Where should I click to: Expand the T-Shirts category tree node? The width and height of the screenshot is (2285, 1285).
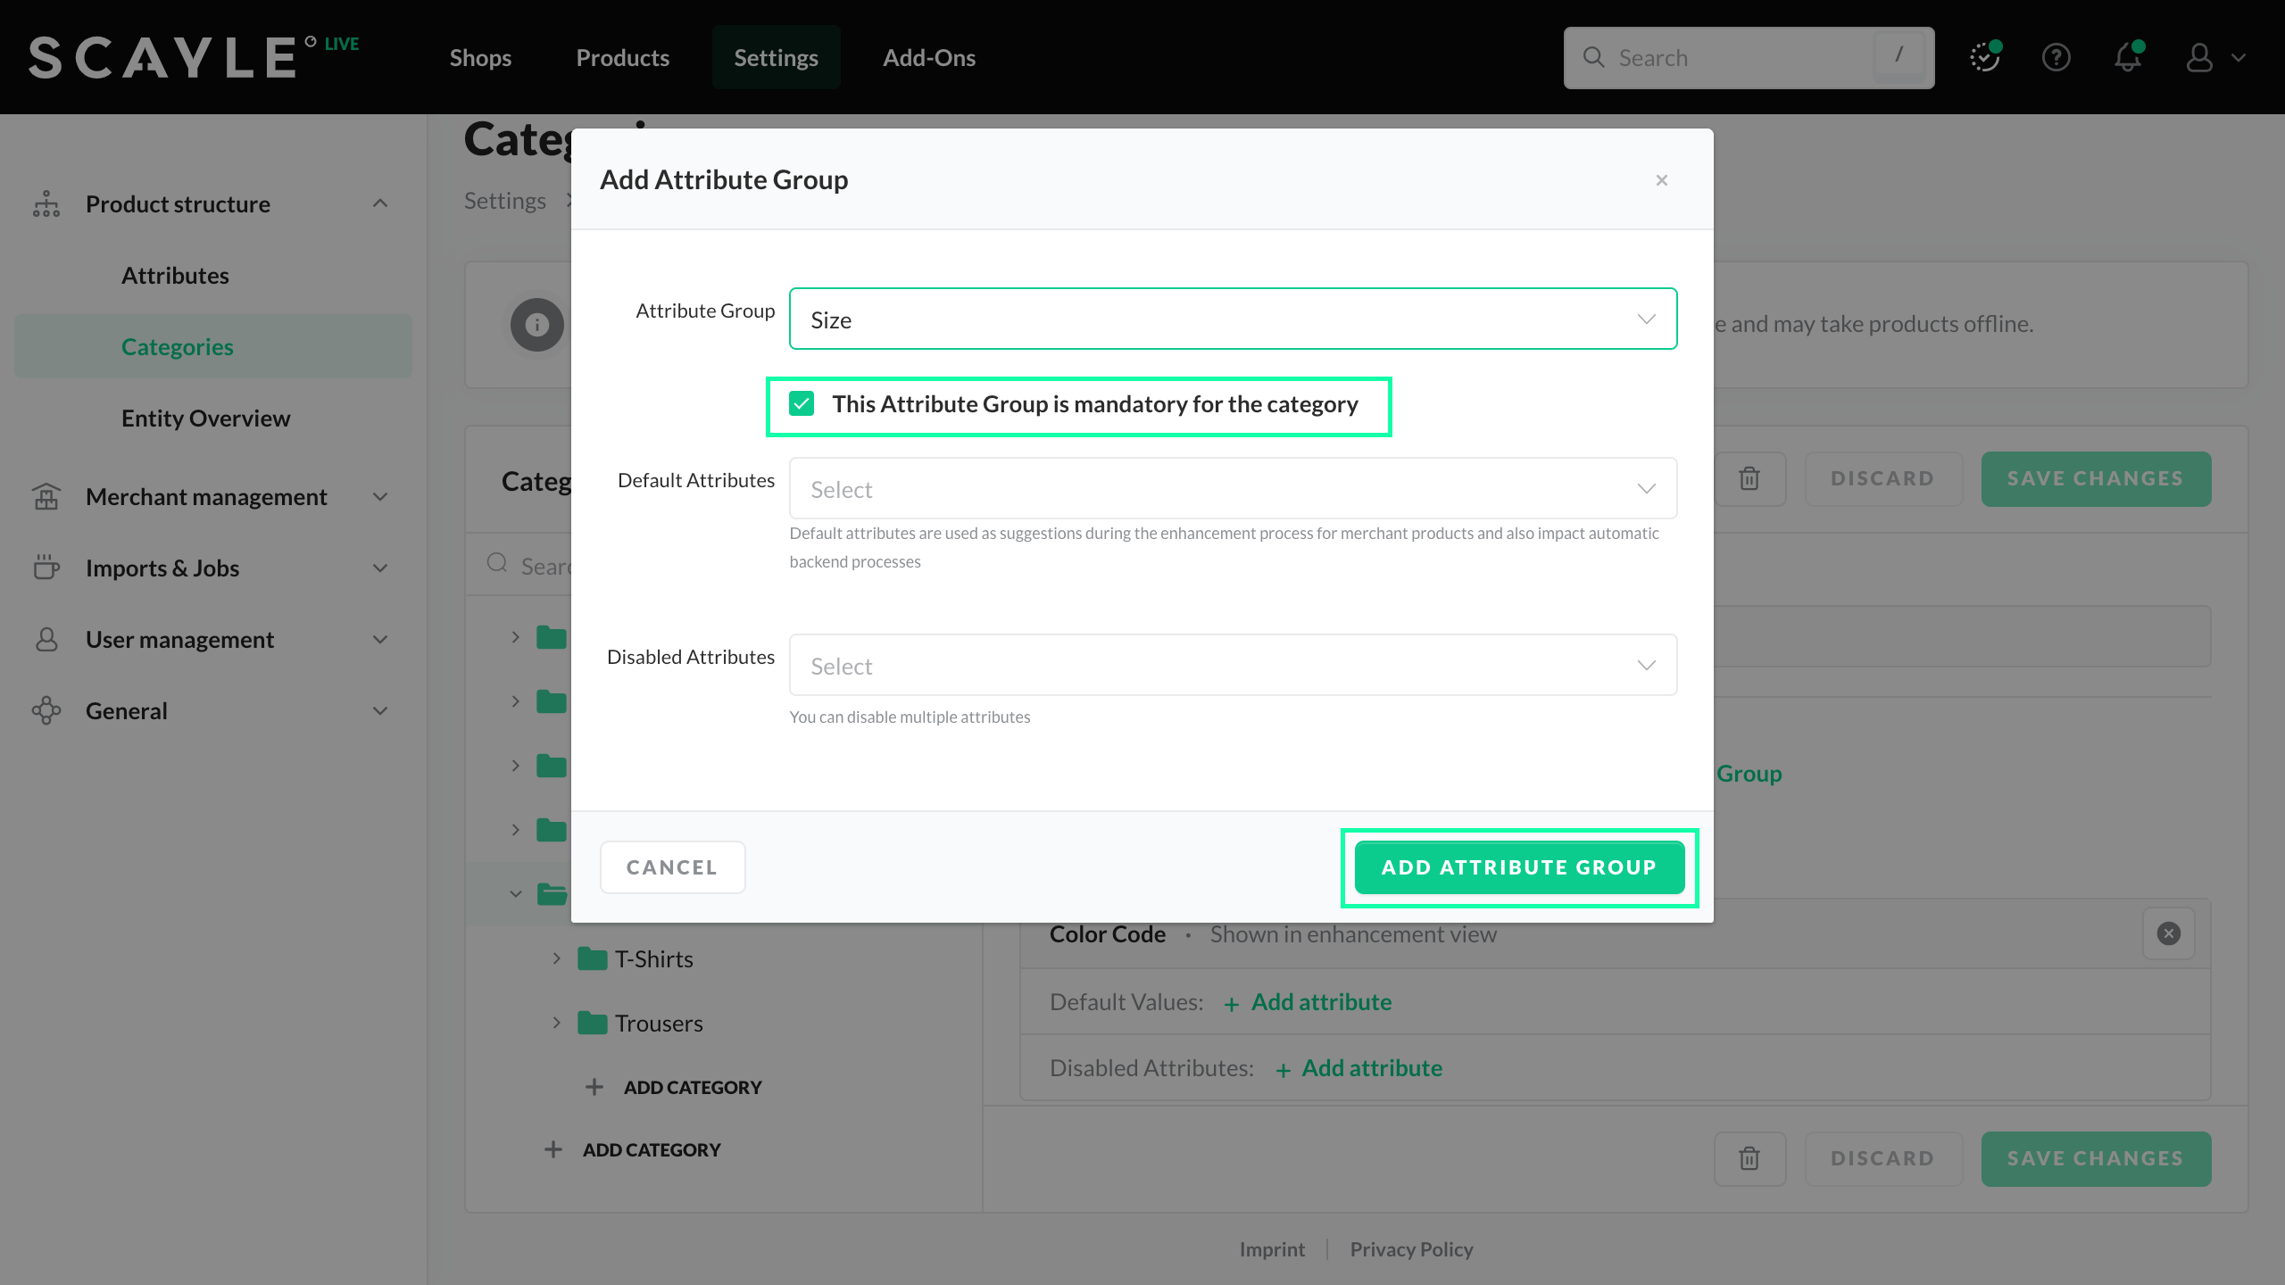(556, 958)
